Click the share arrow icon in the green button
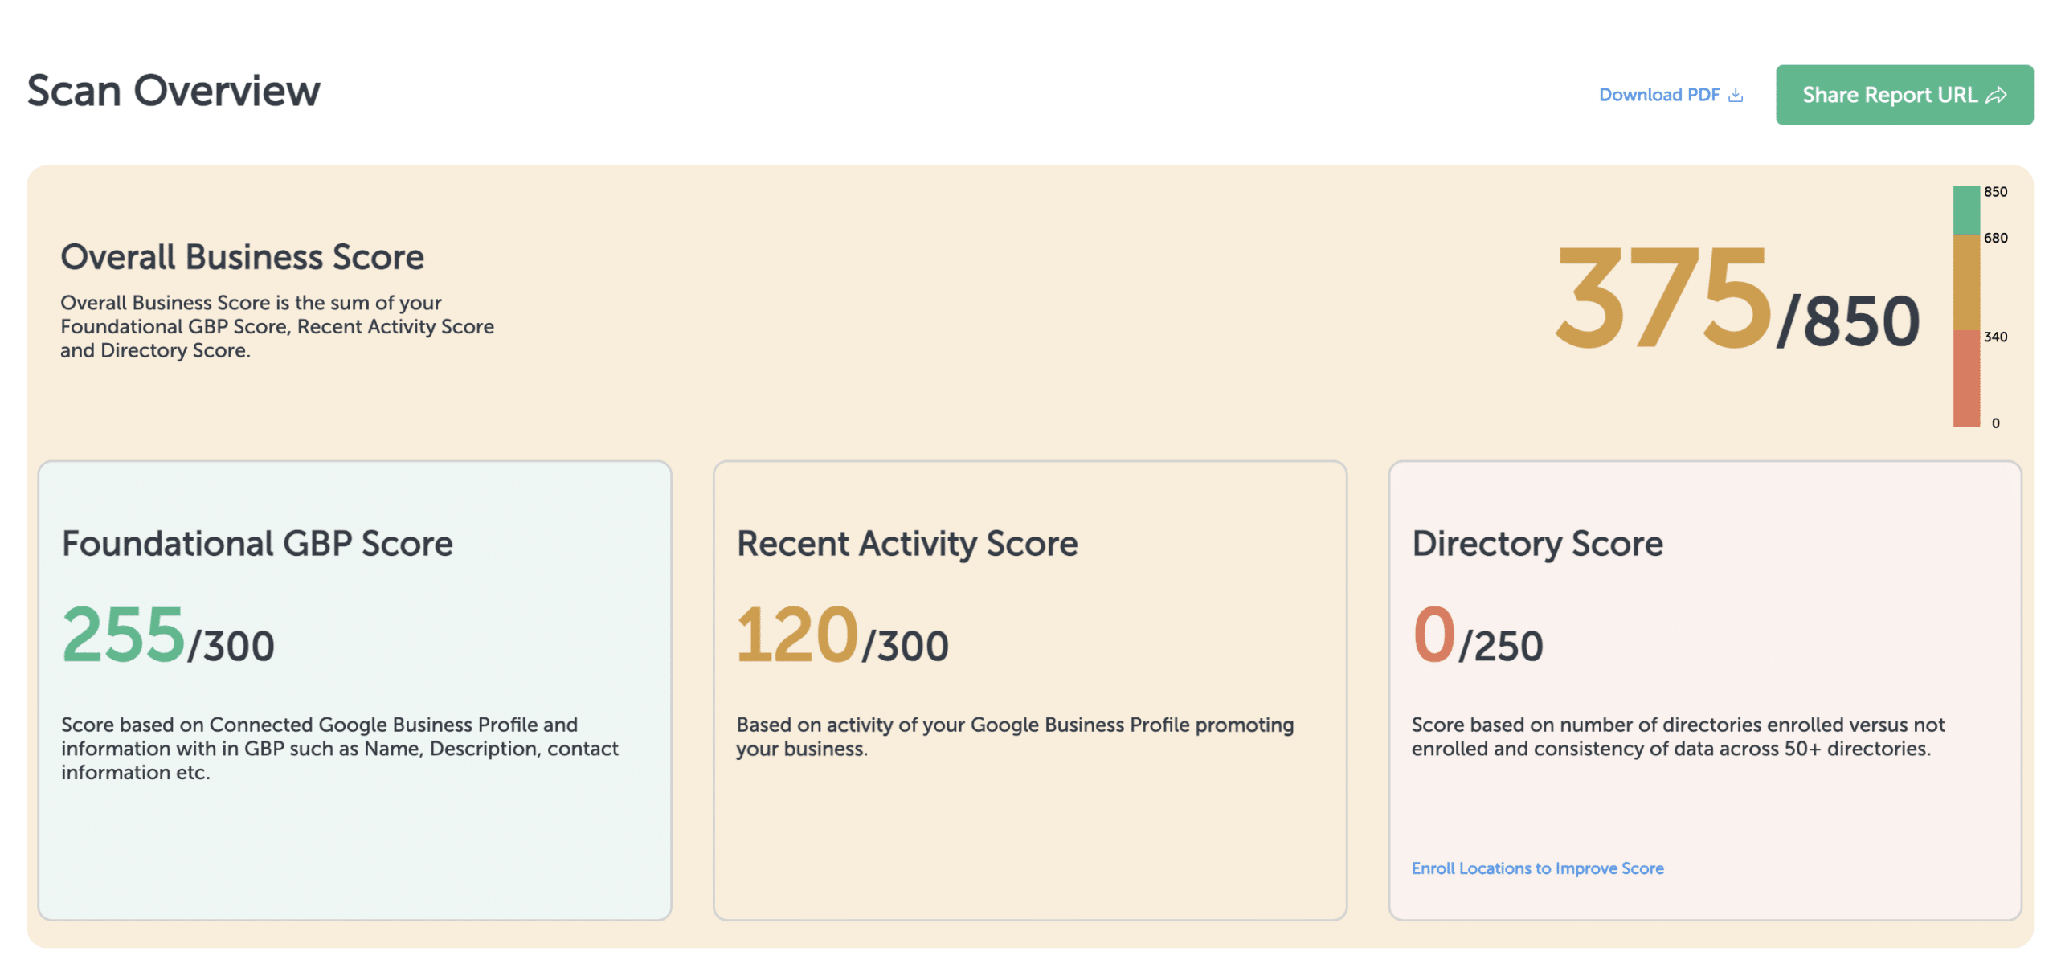 tap(1996, 96)
